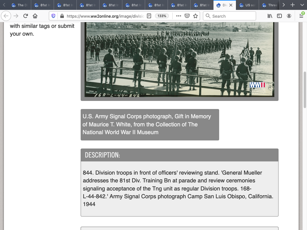Screen dimensions: 307x230
Task: Click the parade ground photograph
Action: [179, 59]
